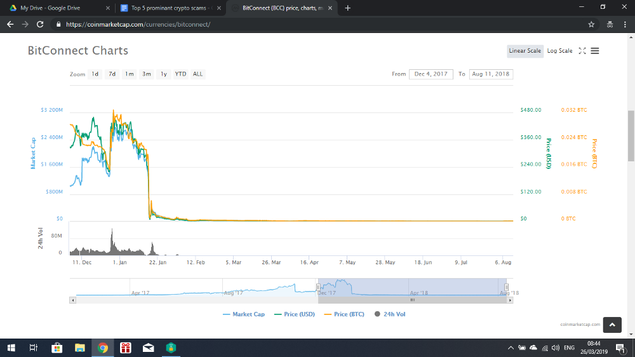Open green lock app on taskbar
This screenshot has width=635, height=357.
[171, 347]
